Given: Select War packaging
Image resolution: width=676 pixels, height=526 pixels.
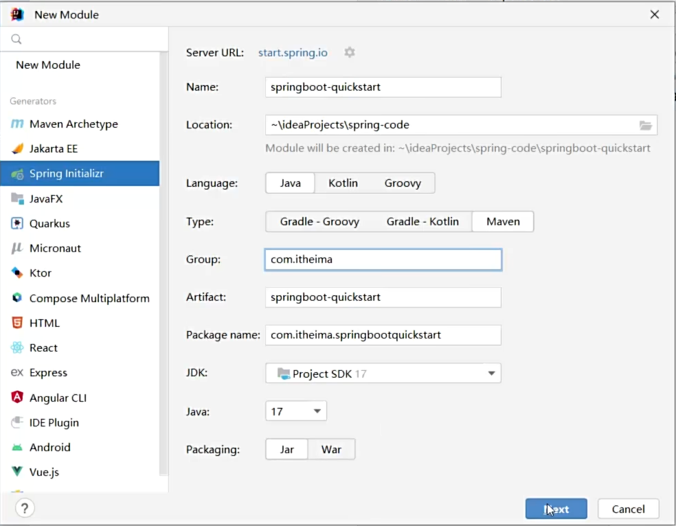Looking at the screenshot, I should pyautogui.click(x=331, y=449).
